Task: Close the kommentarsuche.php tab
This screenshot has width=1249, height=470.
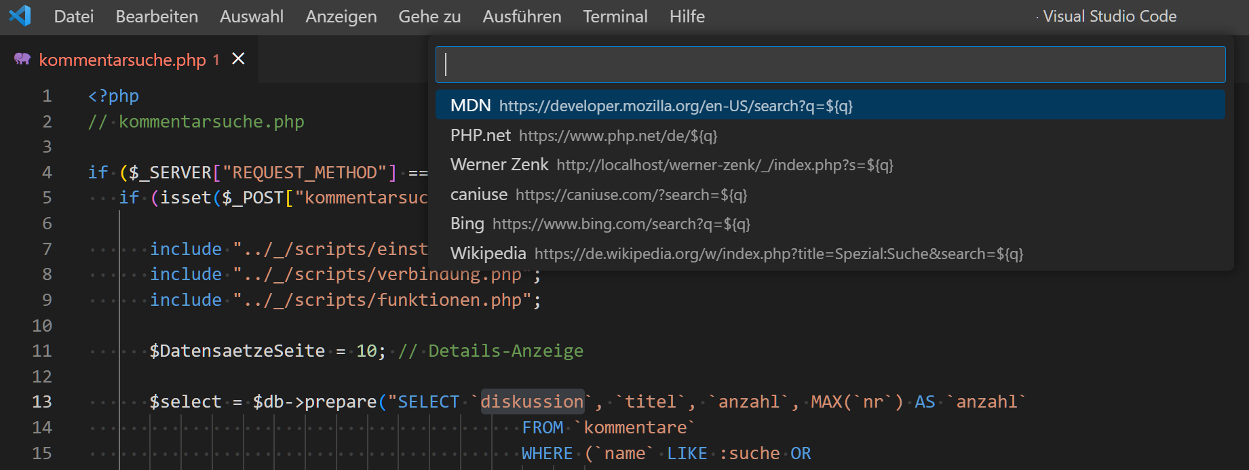Action: click(x=238, y=59)
